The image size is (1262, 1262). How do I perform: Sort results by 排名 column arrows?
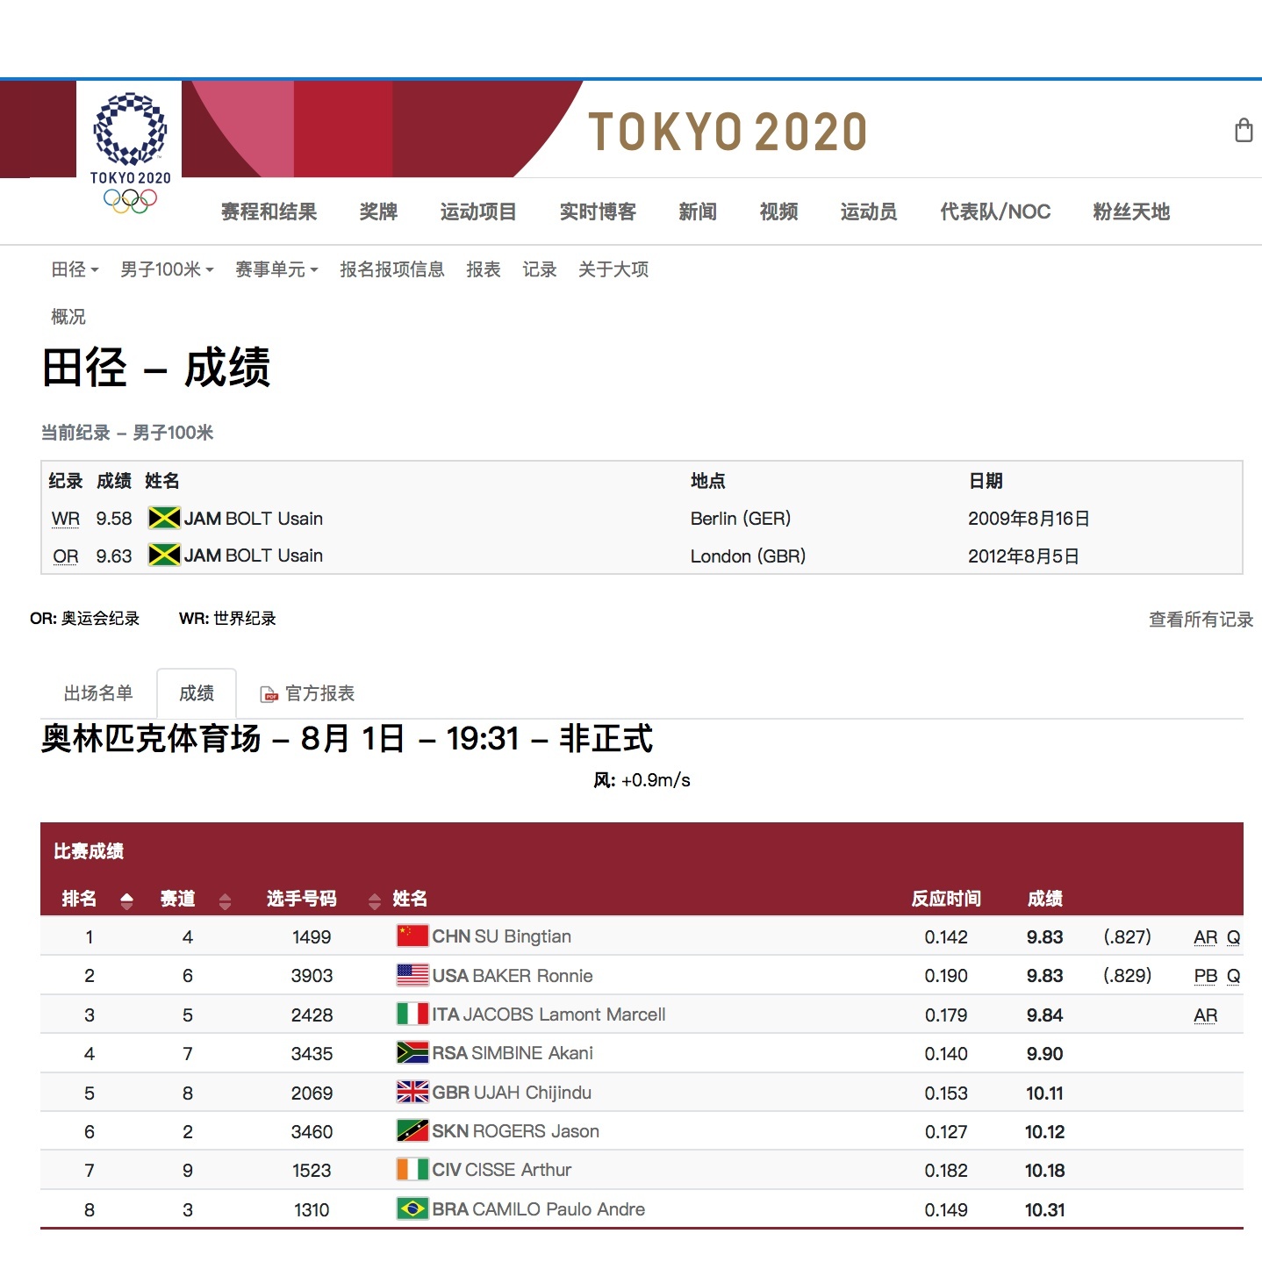pyautogui.click(x=127, y=900)
